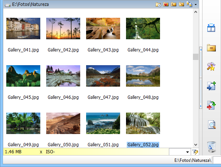Image resolution: width=221 pixels, height=167 pixels.
Task: Click the move files icon with arrows
Action: click(x=211, y=105)
